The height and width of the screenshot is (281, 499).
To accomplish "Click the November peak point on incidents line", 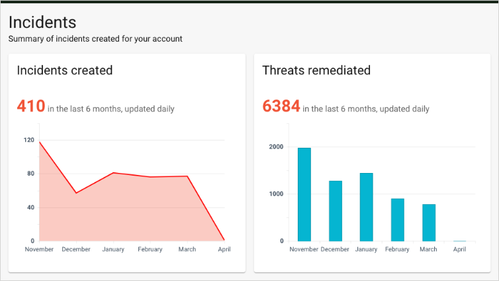I will point(39,142).
